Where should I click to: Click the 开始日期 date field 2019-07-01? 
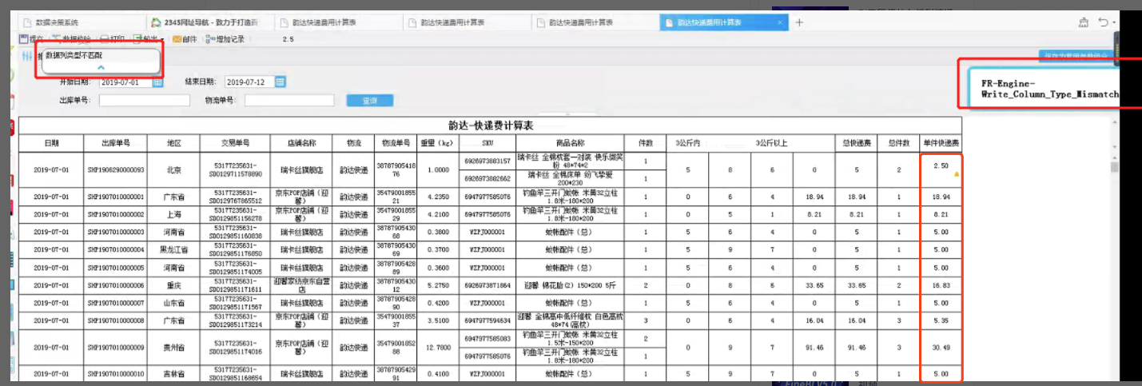(x=125, y=82)
